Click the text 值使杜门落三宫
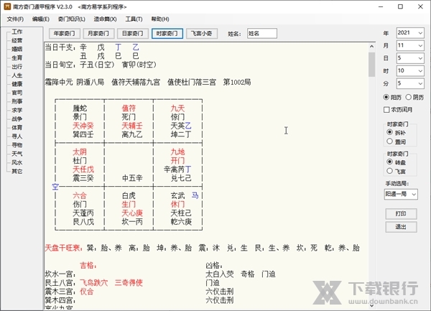 (x=192, y=82)
